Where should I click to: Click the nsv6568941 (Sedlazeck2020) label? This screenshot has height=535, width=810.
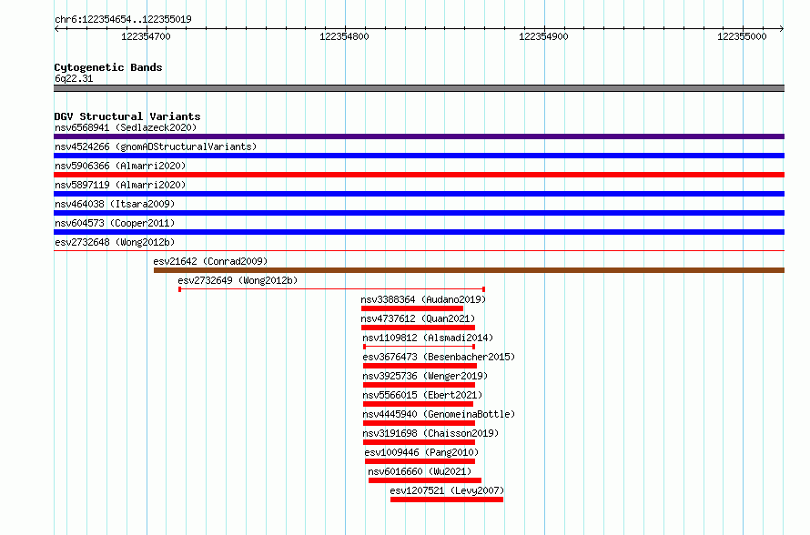[126, 127]
